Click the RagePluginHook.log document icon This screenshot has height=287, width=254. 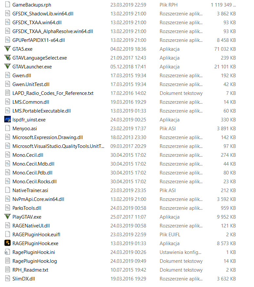coord(8,261)
